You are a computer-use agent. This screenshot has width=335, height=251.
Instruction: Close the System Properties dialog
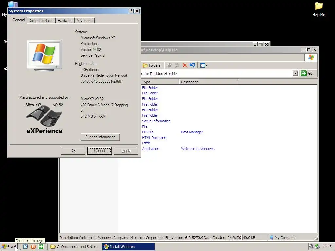pos(137,11)
